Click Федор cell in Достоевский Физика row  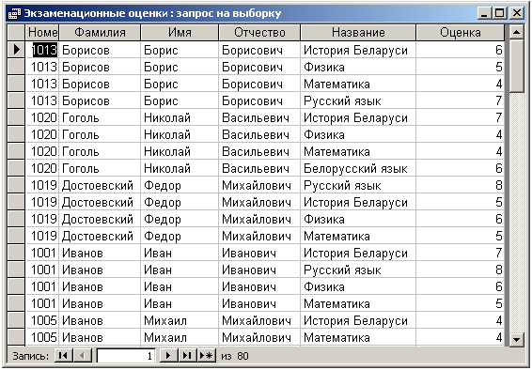tap(180, 219)
